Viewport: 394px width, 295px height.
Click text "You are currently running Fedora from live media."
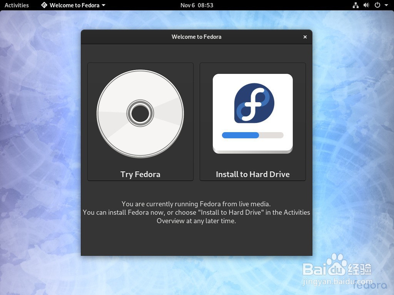(x=196, y=204)
